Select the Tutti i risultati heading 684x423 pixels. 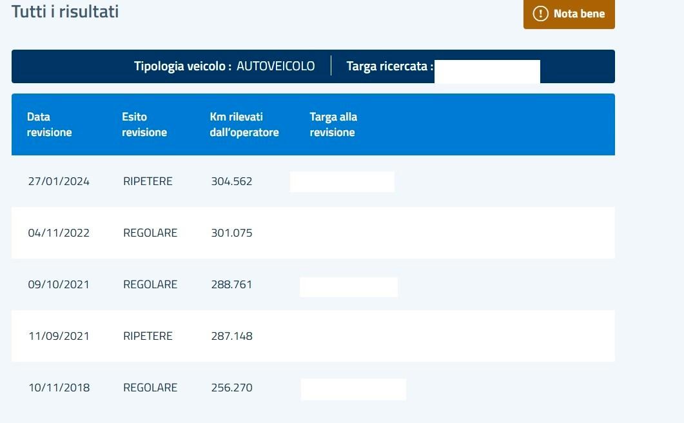[65, 11]
